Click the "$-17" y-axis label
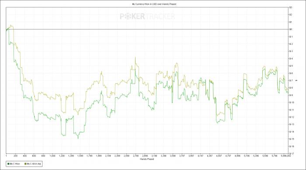 [x=292, y=154]
